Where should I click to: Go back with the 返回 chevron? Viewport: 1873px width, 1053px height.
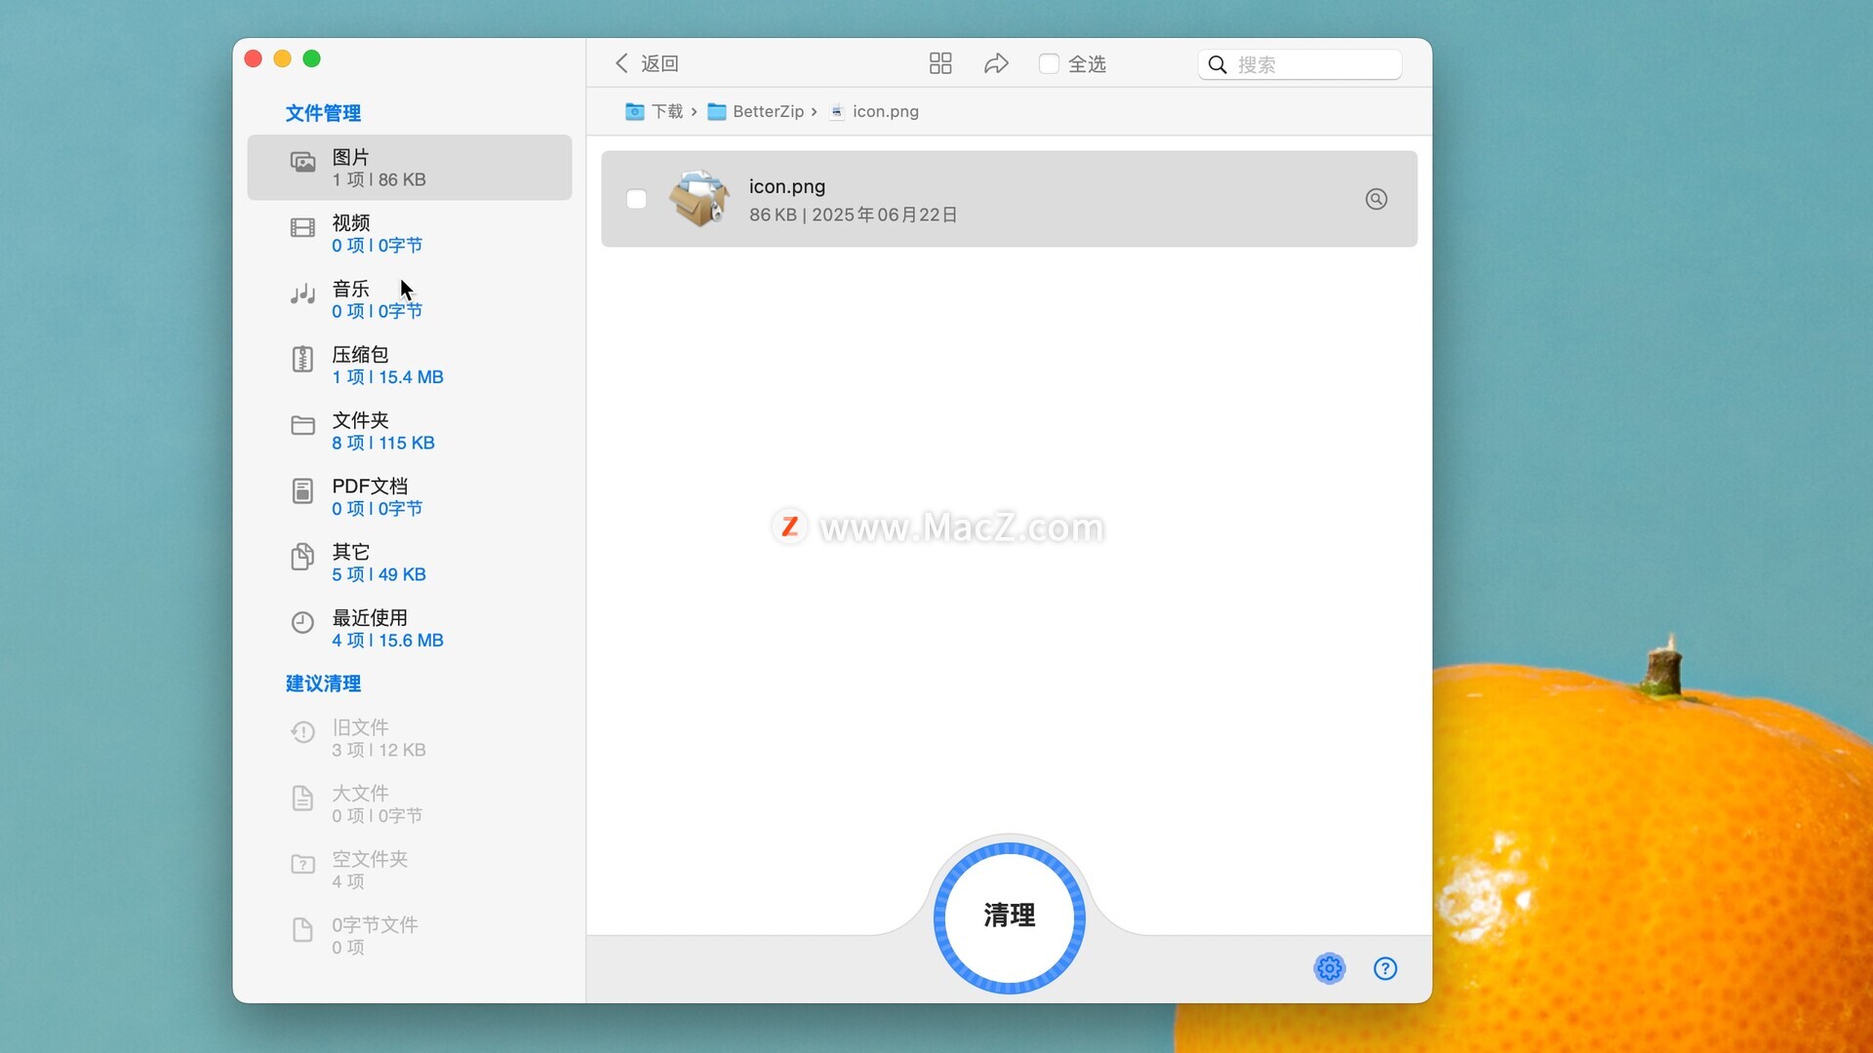tap(621, 63)
